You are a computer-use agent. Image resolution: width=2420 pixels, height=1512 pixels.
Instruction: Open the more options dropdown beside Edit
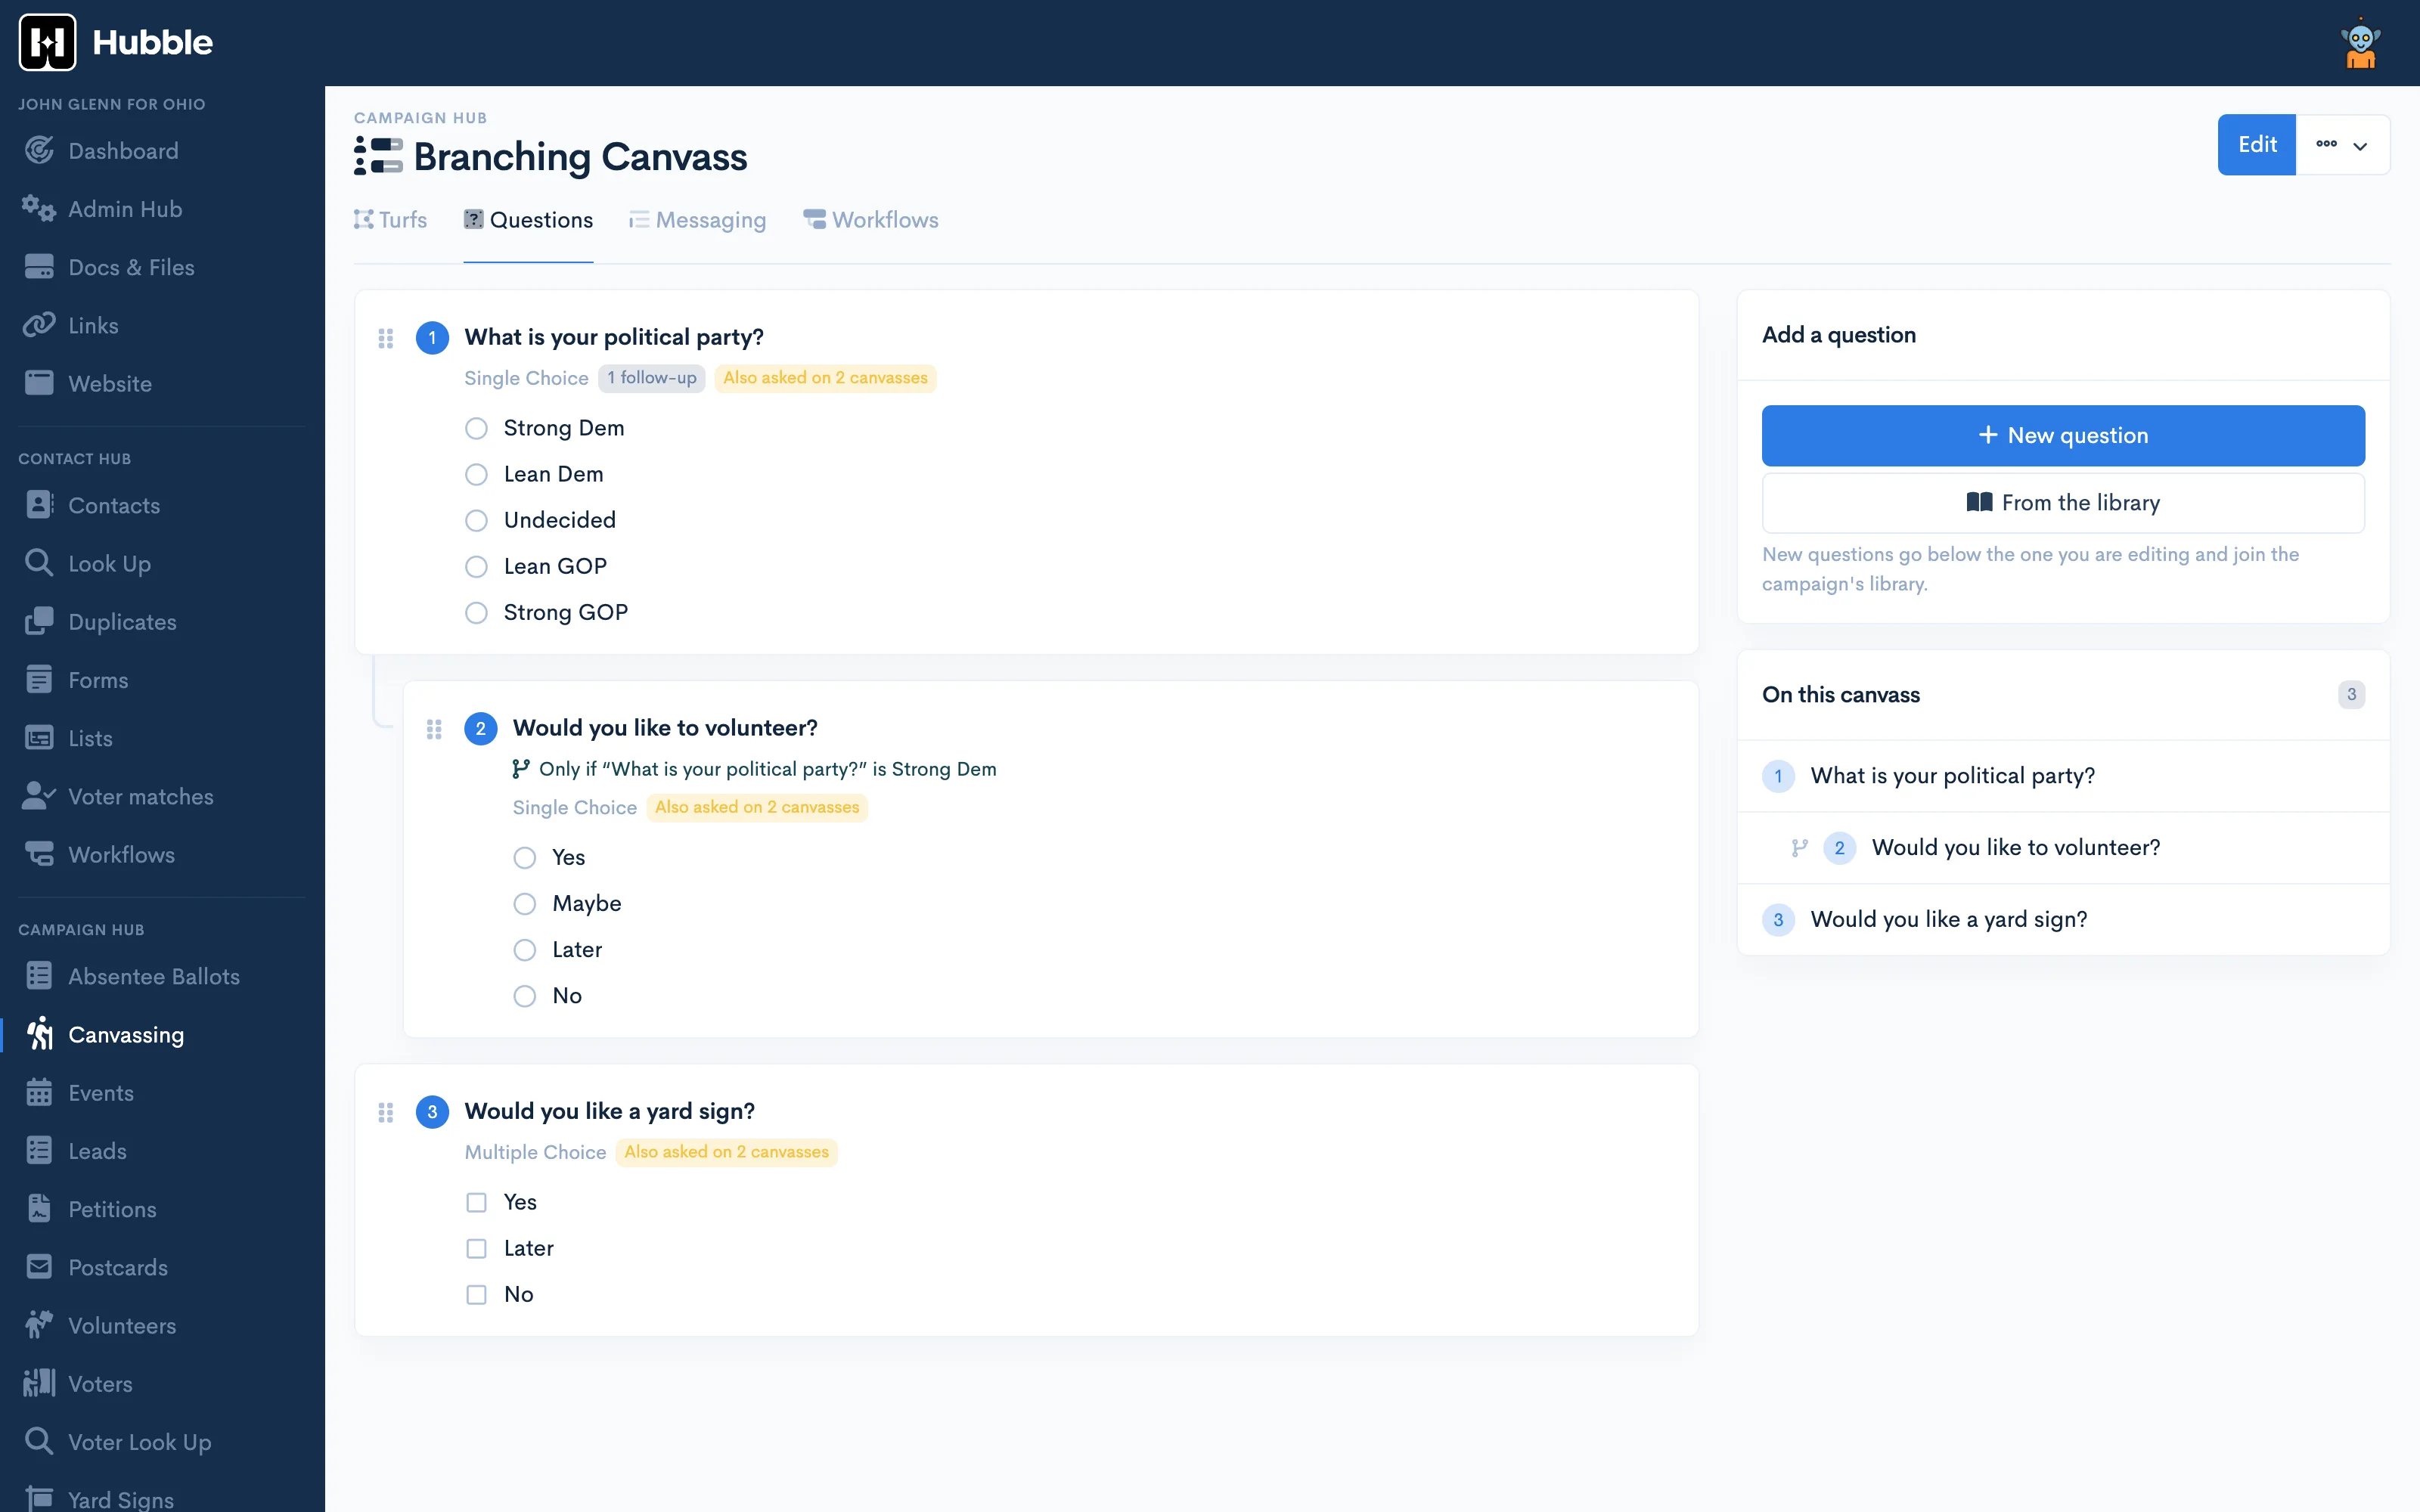[2342, 145]
